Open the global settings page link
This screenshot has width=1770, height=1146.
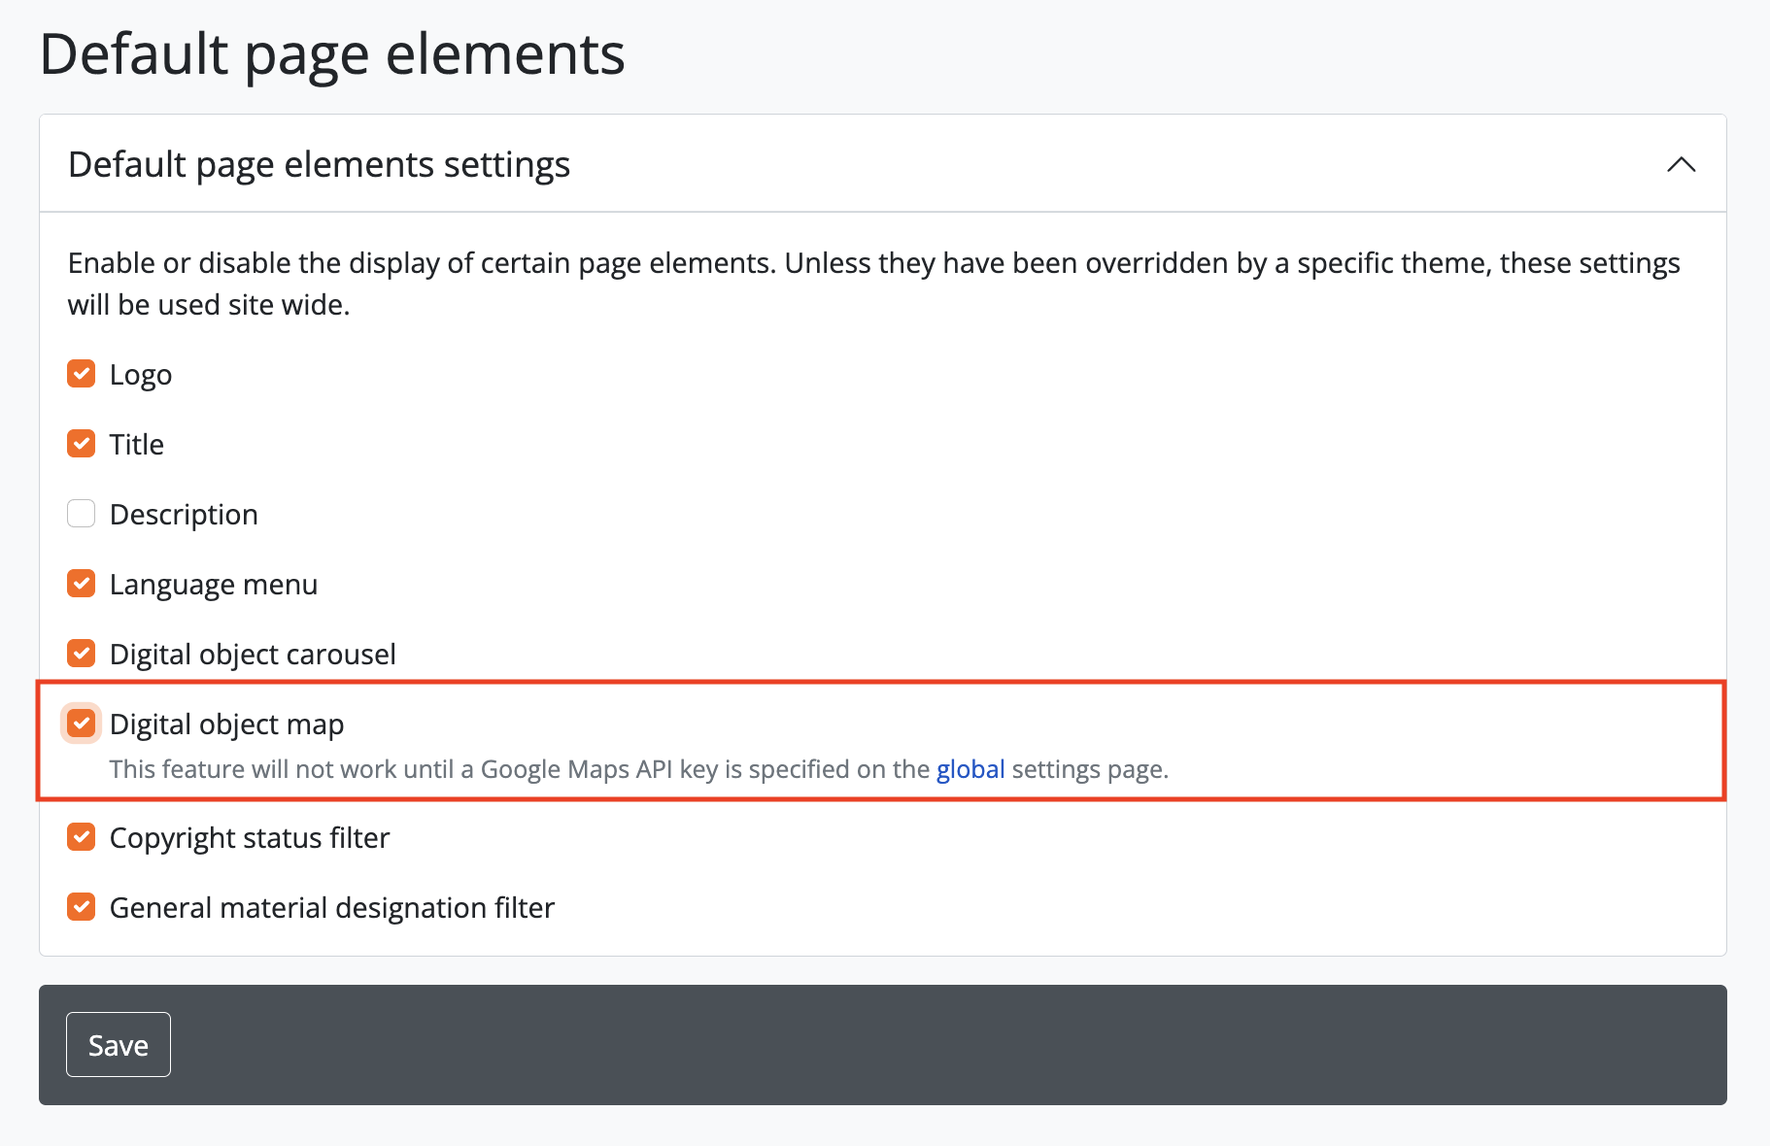pyautogui.click(x=970, y=769)
